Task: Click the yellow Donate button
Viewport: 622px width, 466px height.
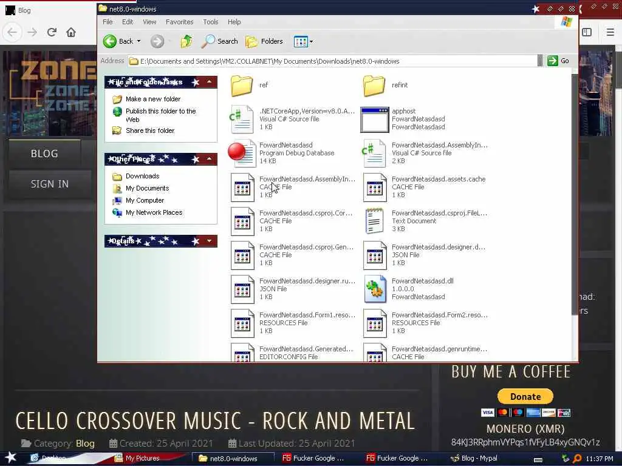Action: coord(525,396)
